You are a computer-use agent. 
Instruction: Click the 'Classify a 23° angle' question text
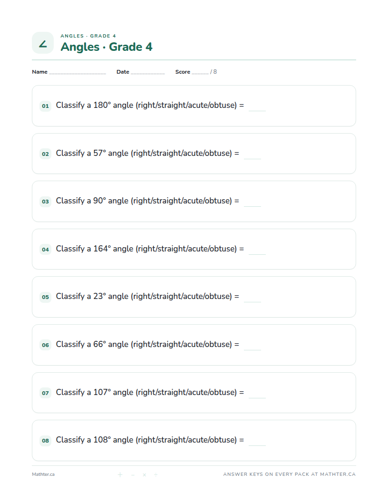[x=147, y=297]
